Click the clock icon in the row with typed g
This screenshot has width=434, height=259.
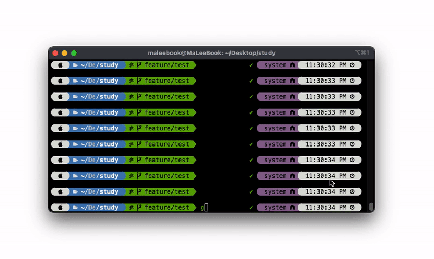pyautogui.click(x=352, y=208)
